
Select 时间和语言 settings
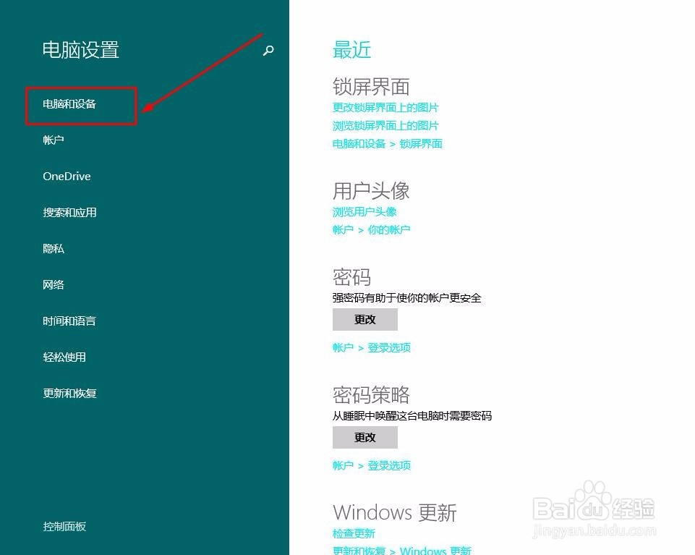click(69, 321)
